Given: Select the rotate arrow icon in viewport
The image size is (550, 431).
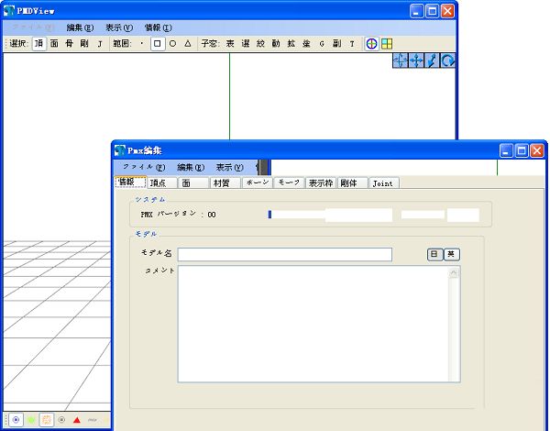Looking at the screenshot, I should [x=447, y=61].
